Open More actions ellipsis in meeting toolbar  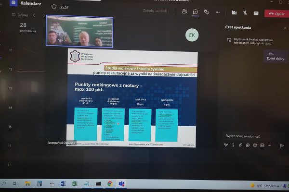point(217,12)
